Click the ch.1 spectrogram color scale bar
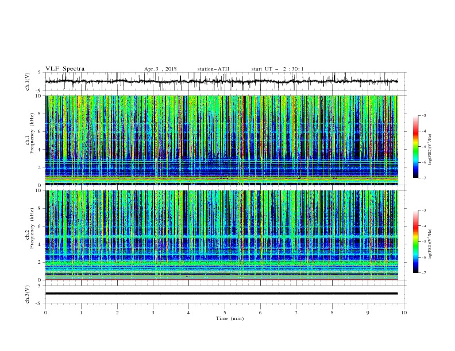The width and height of the screenshot is (455, 351). 416,147
